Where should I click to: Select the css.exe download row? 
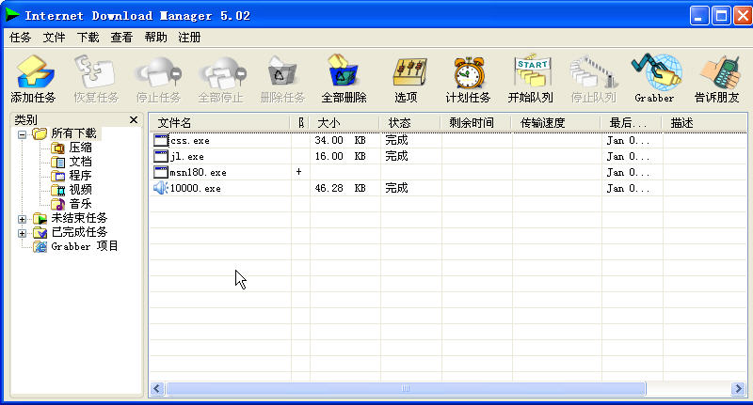[449, 140]
